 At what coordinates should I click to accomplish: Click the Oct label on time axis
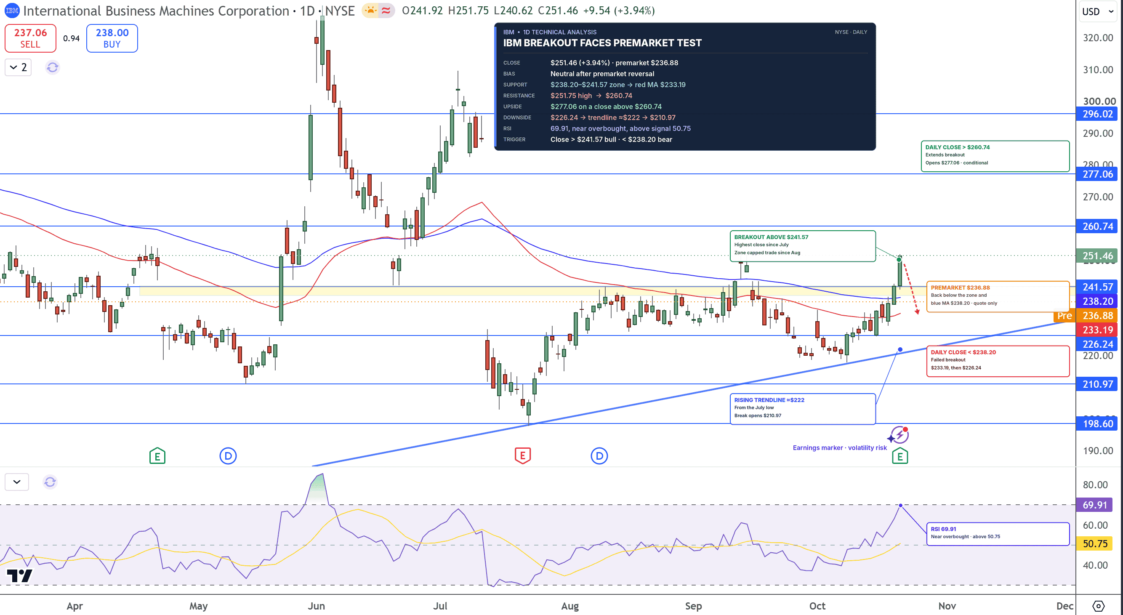point(817,606)
